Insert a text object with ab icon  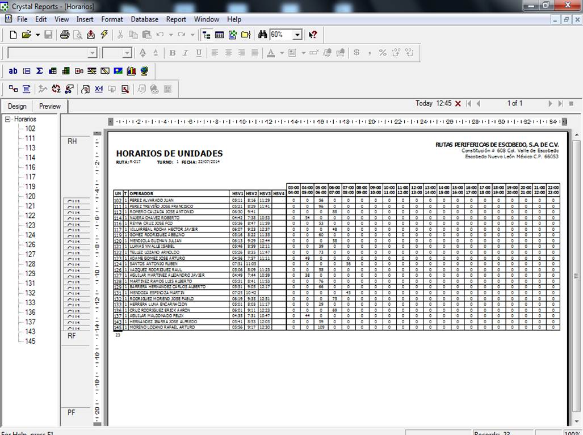(13, 70)
